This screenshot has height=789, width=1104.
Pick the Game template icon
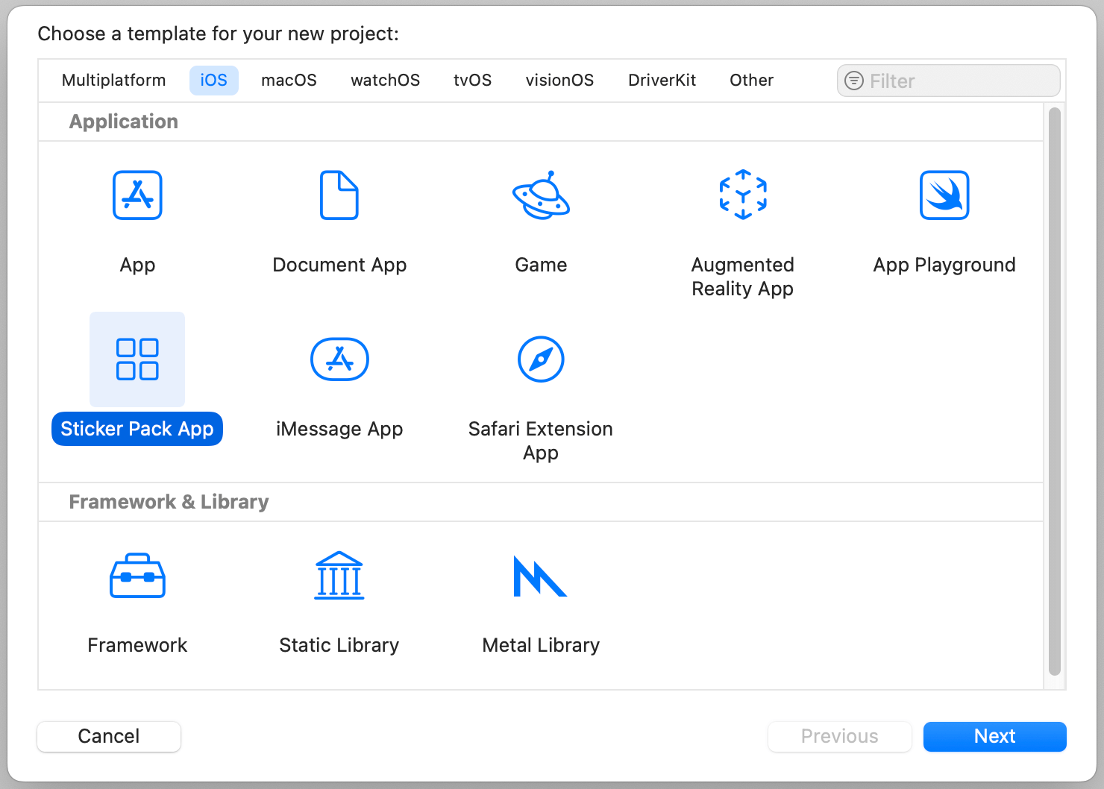coord(541,195)
